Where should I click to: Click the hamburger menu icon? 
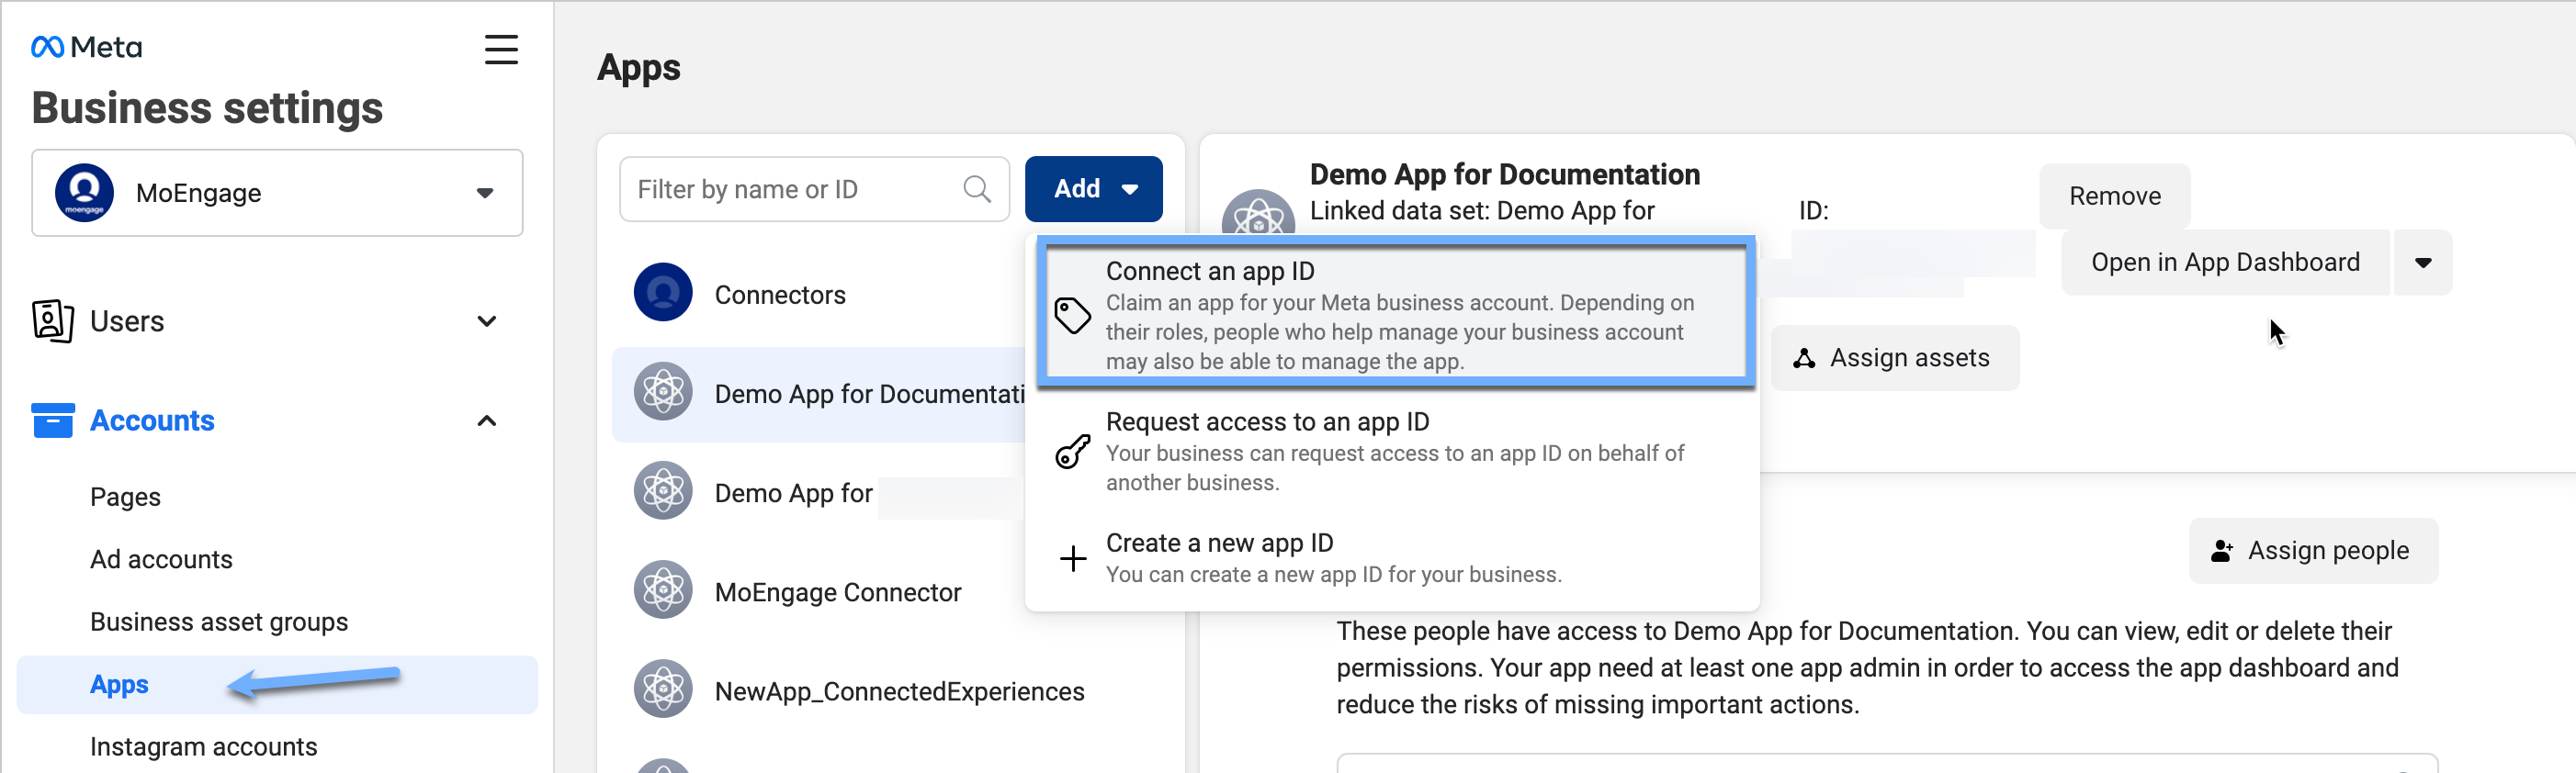click(501, 49)
